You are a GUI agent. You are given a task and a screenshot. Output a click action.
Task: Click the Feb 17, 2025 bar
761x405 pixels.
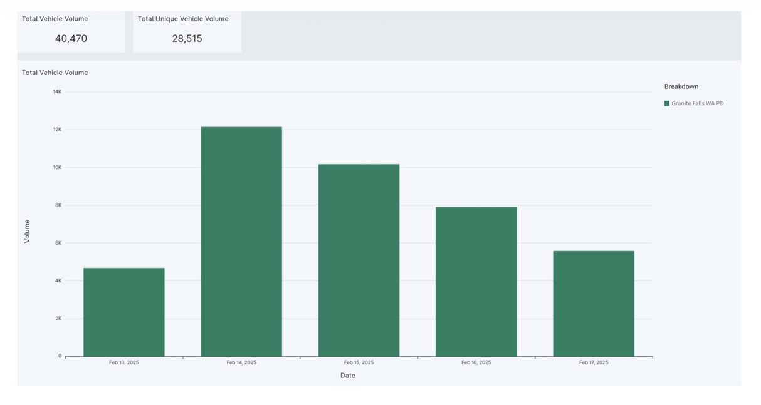pos(594,304)
